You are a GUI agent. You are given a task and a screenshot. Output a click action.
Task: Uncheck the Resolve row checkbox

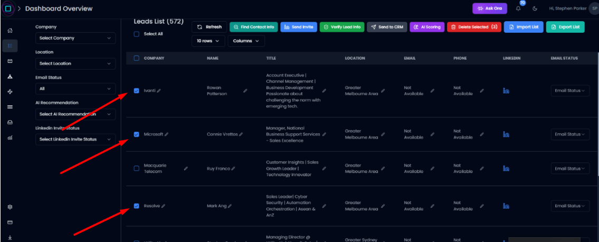136,206
